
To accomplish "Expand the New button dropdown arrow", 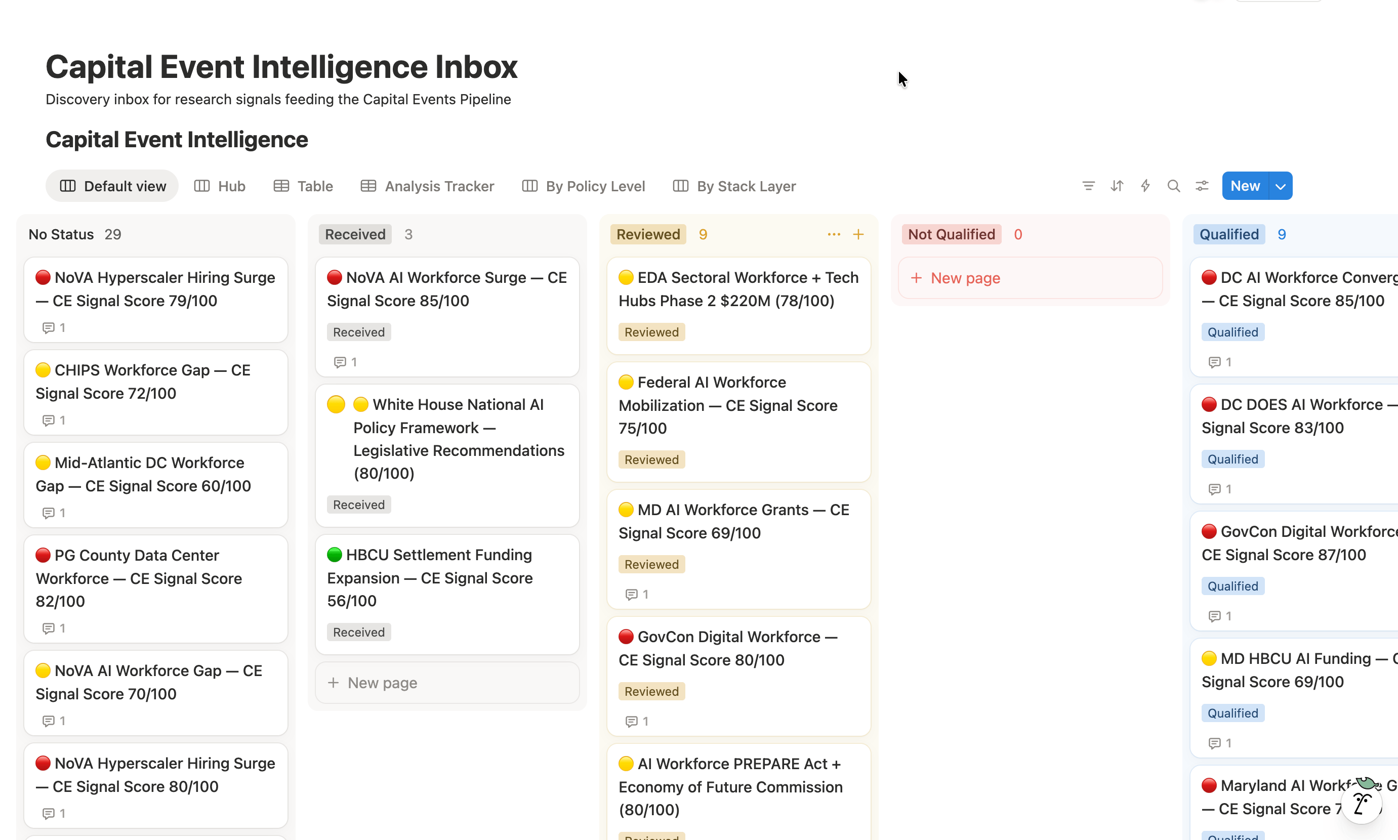I will click(1280, 186).
